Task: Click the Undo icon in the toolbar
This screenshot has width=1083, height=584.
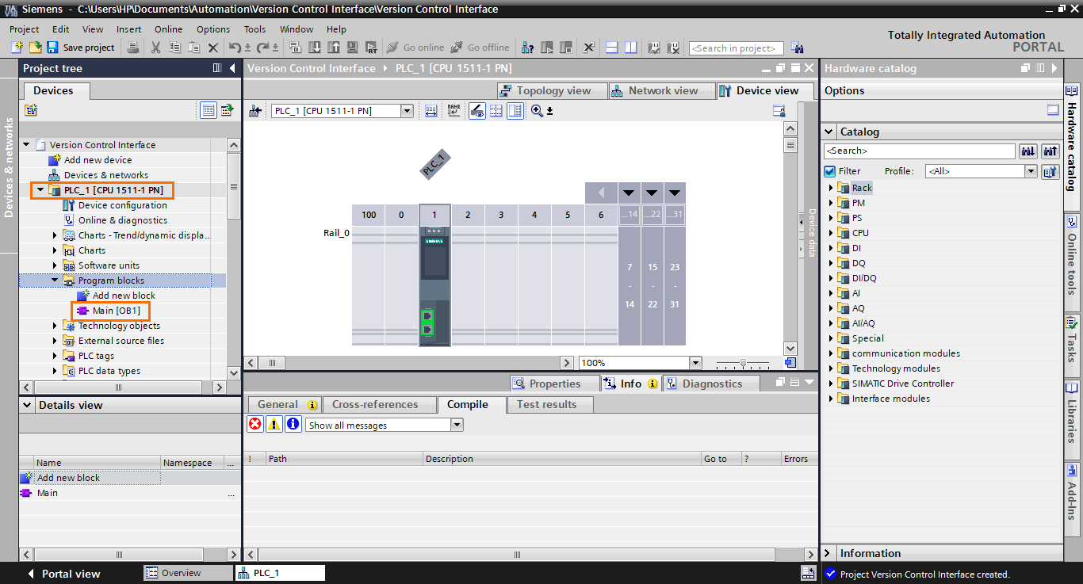Action: click(x=234, y=48)
